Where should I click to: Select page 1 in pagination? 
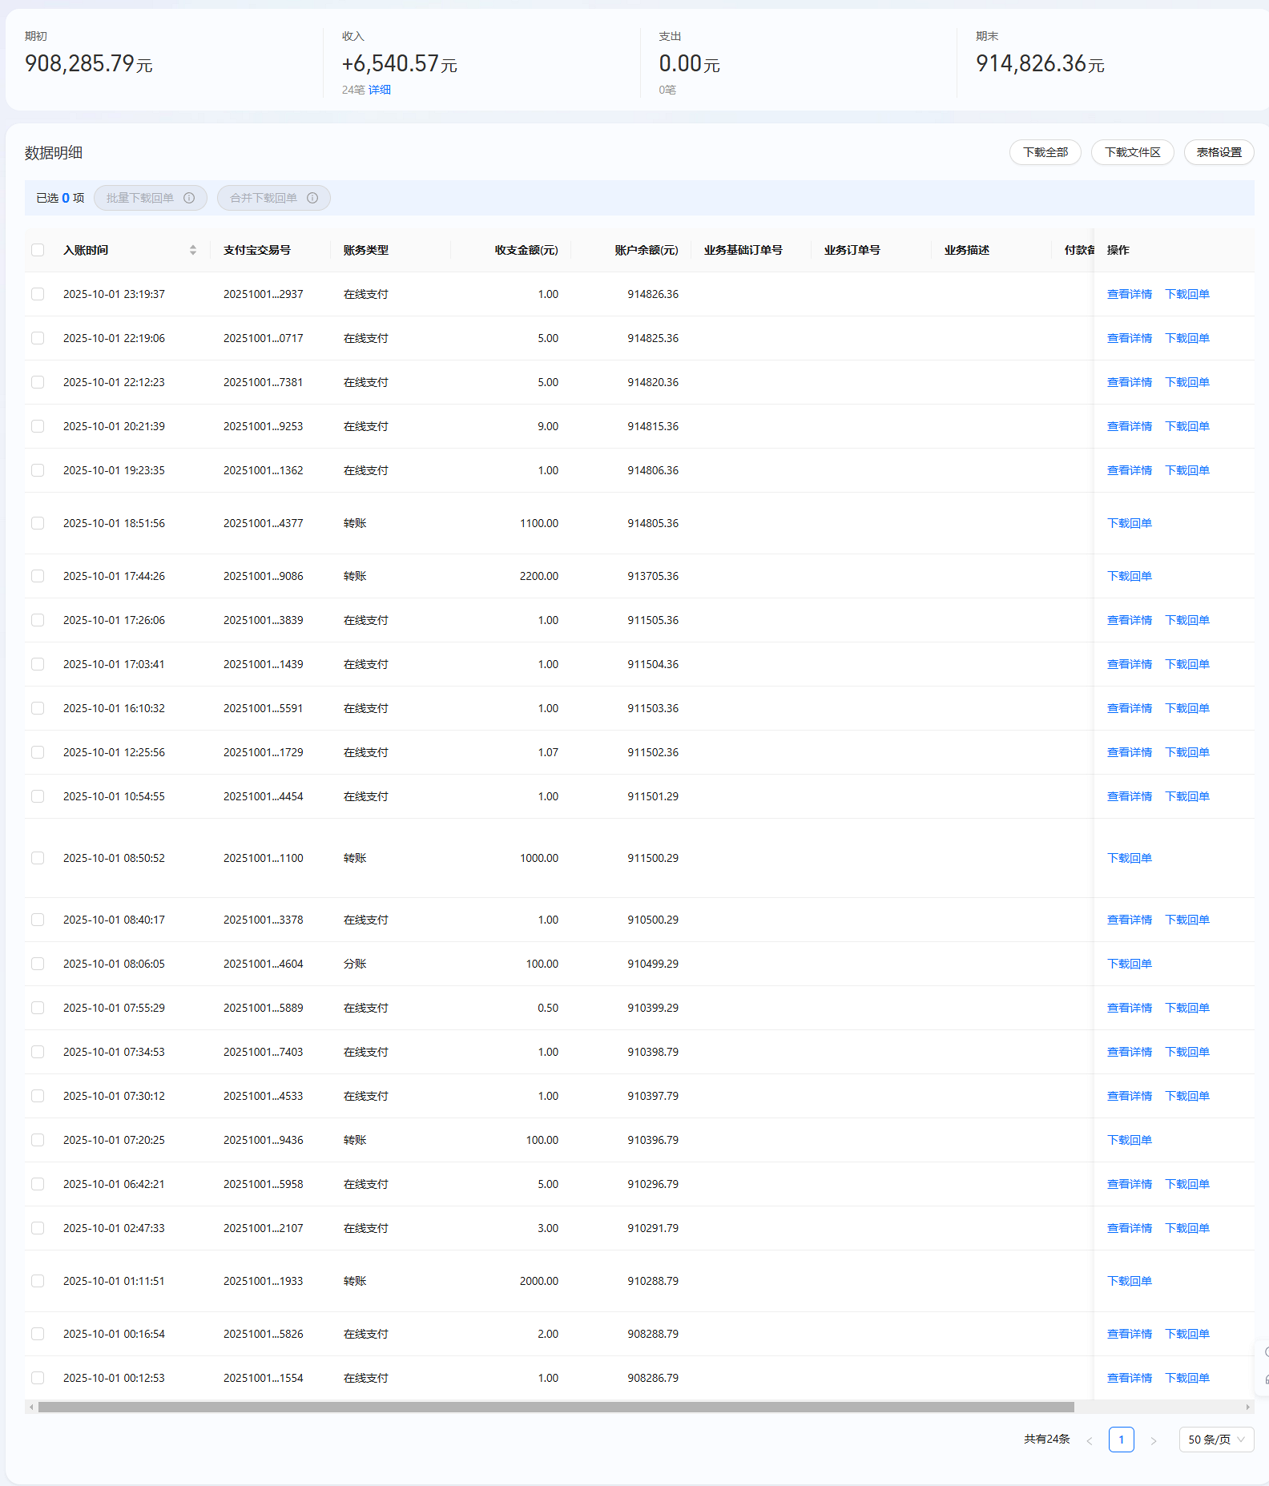click(1121, 1440)
